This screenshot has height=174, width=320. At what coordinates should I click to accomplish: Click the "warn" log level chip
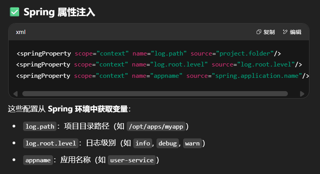(x=192, y=143)
